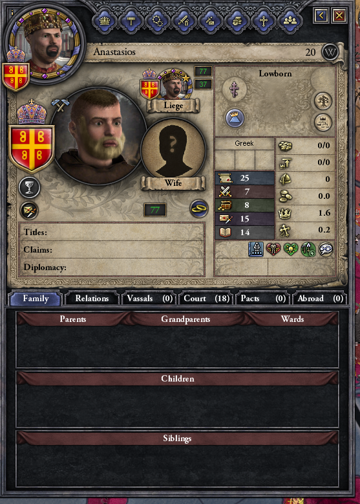Click the scroll-and-quill diplomacy action icon
The image size is (360, 504).
tap(29, 210)
